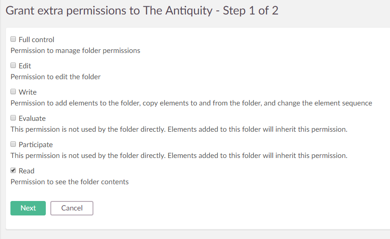Click the description under the Write permission
The height and width of the screenshot is (239, 390).
191,103
